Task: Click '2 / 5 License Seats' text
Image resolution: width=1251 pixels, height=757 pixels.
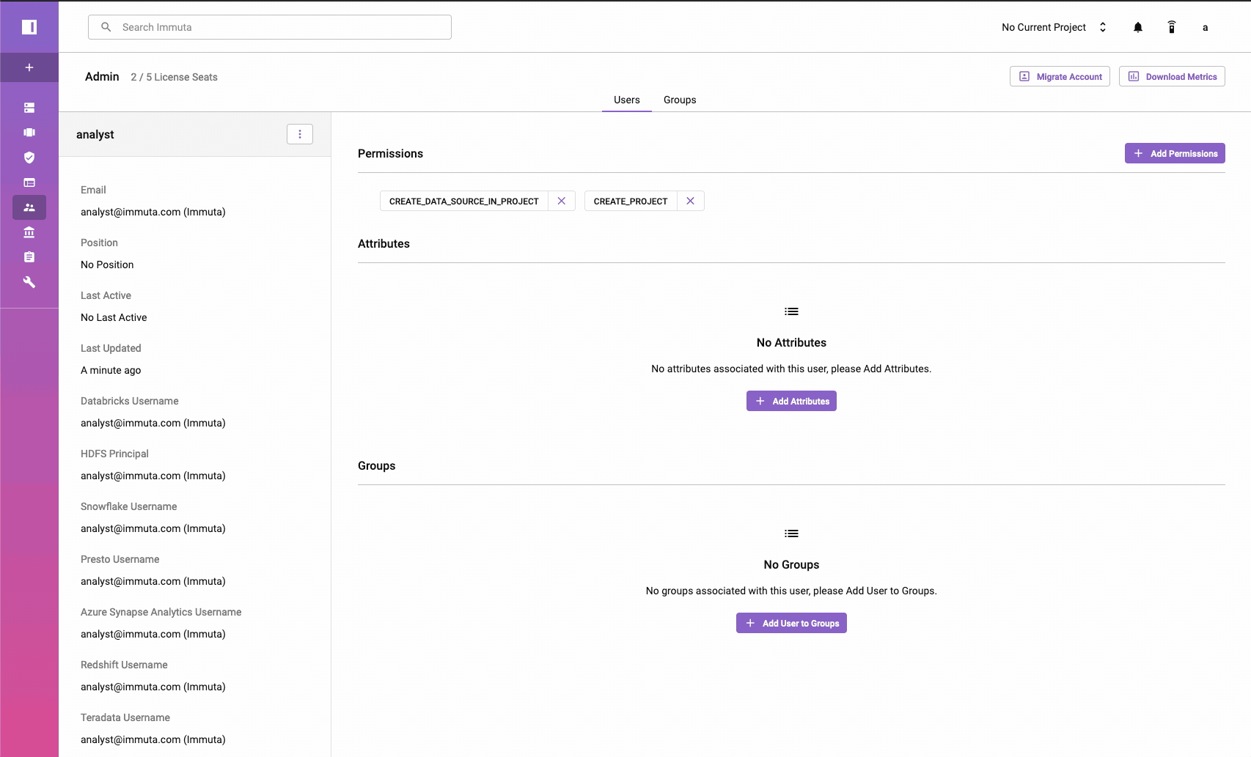Action: [x=175, y=77]
